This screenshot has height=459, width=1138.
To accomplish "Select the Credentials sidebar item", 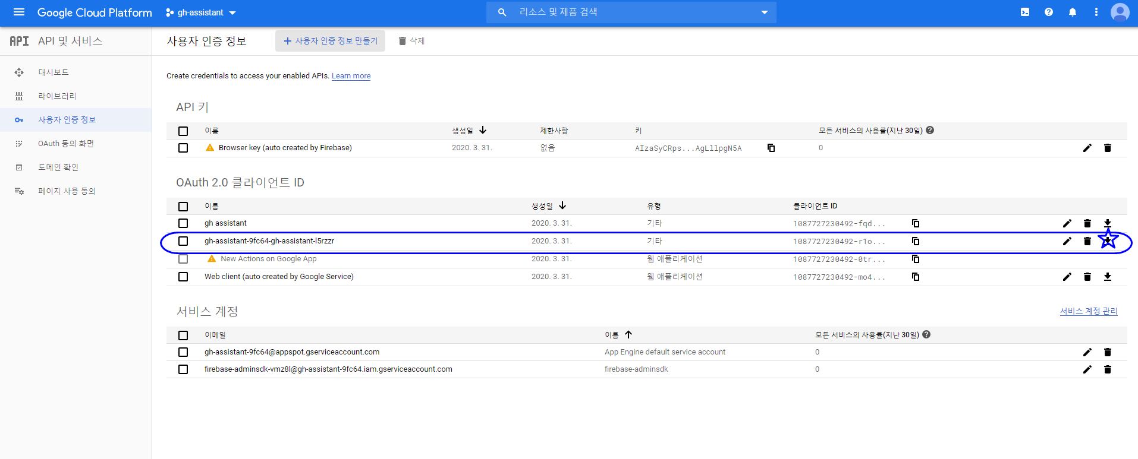I will pos(76,120).
